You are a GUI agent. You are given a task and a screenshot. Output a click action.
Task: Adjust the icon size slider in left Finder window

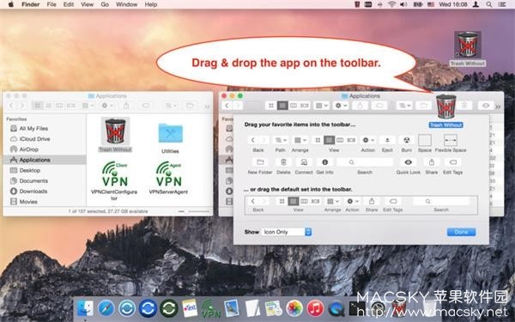tap(194, 211)
